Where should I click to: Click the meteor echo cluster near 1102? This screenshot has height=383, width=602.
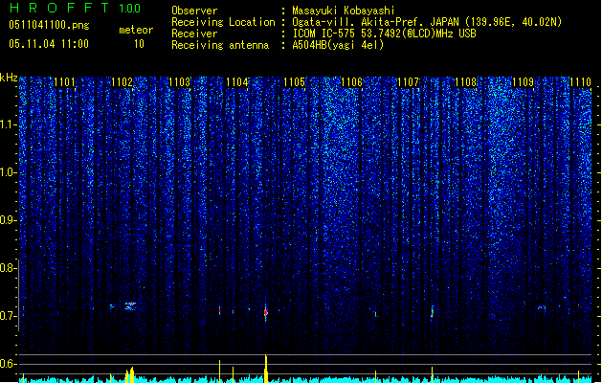130,305
